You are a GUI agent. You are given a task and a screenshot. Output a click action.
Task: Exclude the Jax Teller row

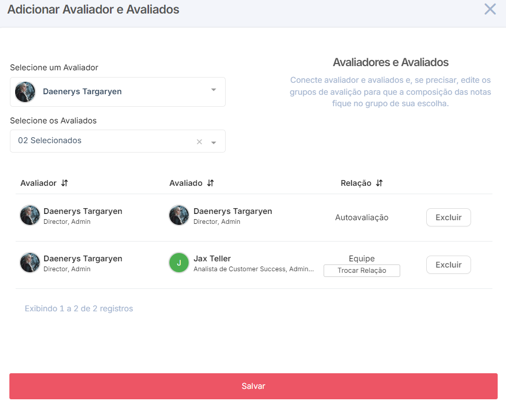[448, 265]
